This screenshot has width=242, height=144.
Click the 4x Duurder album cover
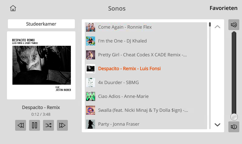(91, 83)
